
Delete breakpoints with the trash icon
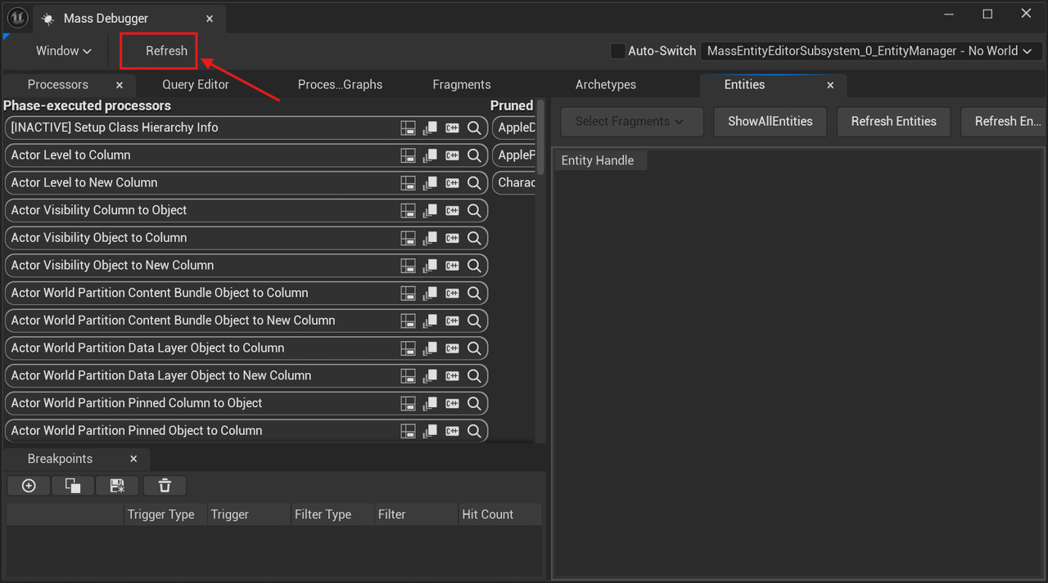(165, 486)
